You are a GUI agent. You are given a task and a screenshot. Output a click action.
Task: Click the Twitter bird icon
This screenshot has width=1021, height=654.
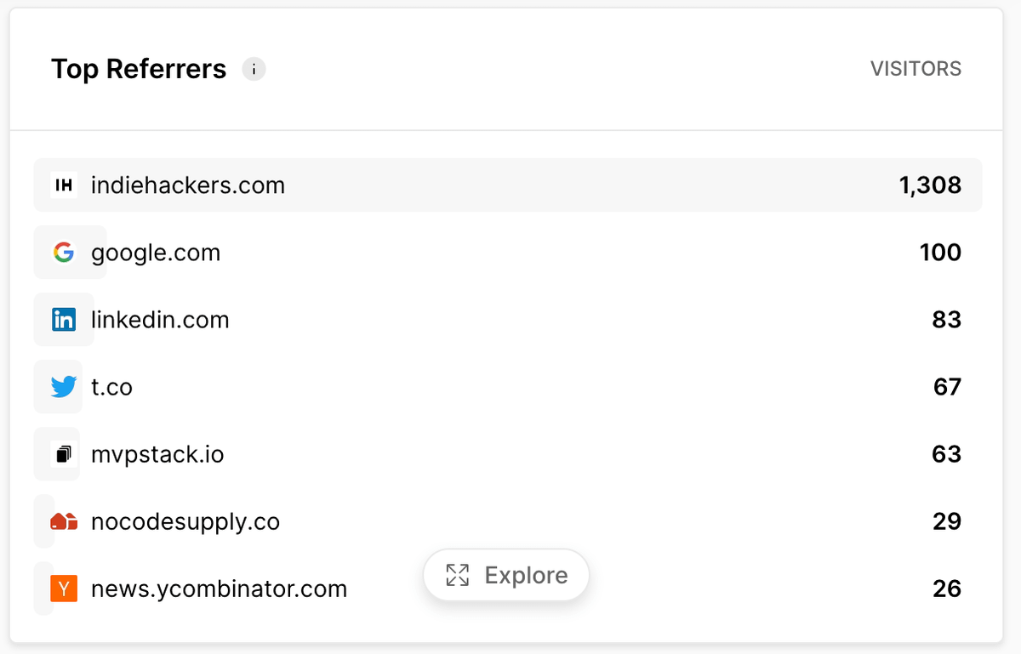(64, 387)
